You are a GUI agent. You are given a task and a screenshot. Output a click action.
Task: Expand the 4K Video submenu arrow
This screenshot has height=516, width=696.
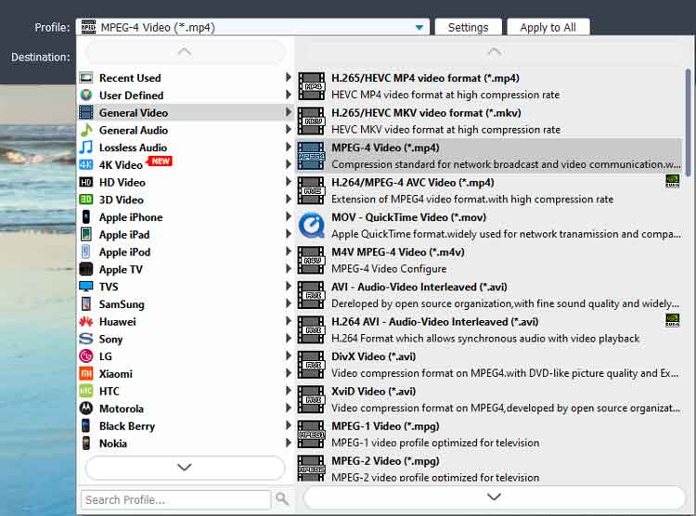pyautogui.click(x=288, y=164)
